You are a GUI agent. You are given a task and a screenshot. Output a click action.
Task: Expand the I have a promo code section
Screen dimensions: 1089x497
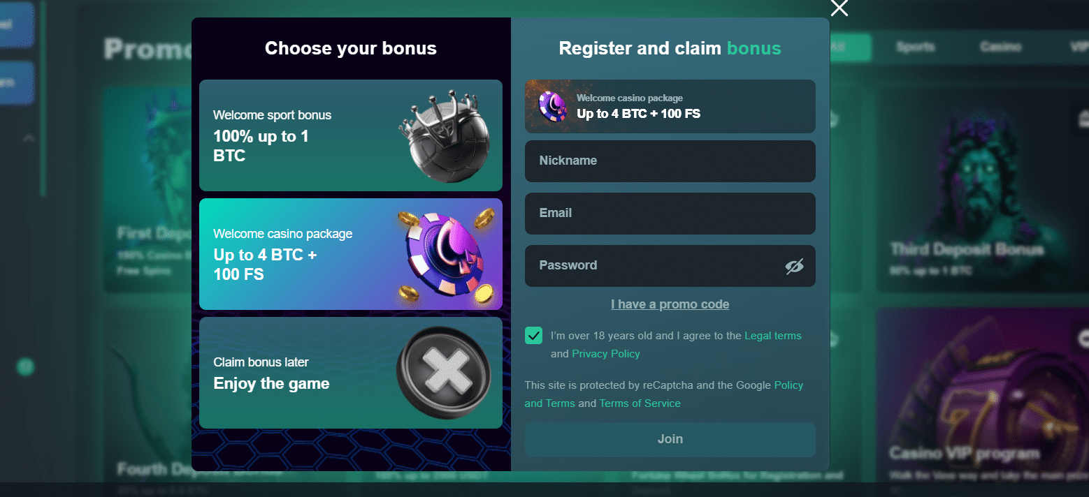pos(670,304)
